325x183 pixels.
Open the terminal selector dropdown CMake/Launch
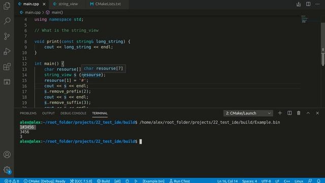[x=248, y=113]
